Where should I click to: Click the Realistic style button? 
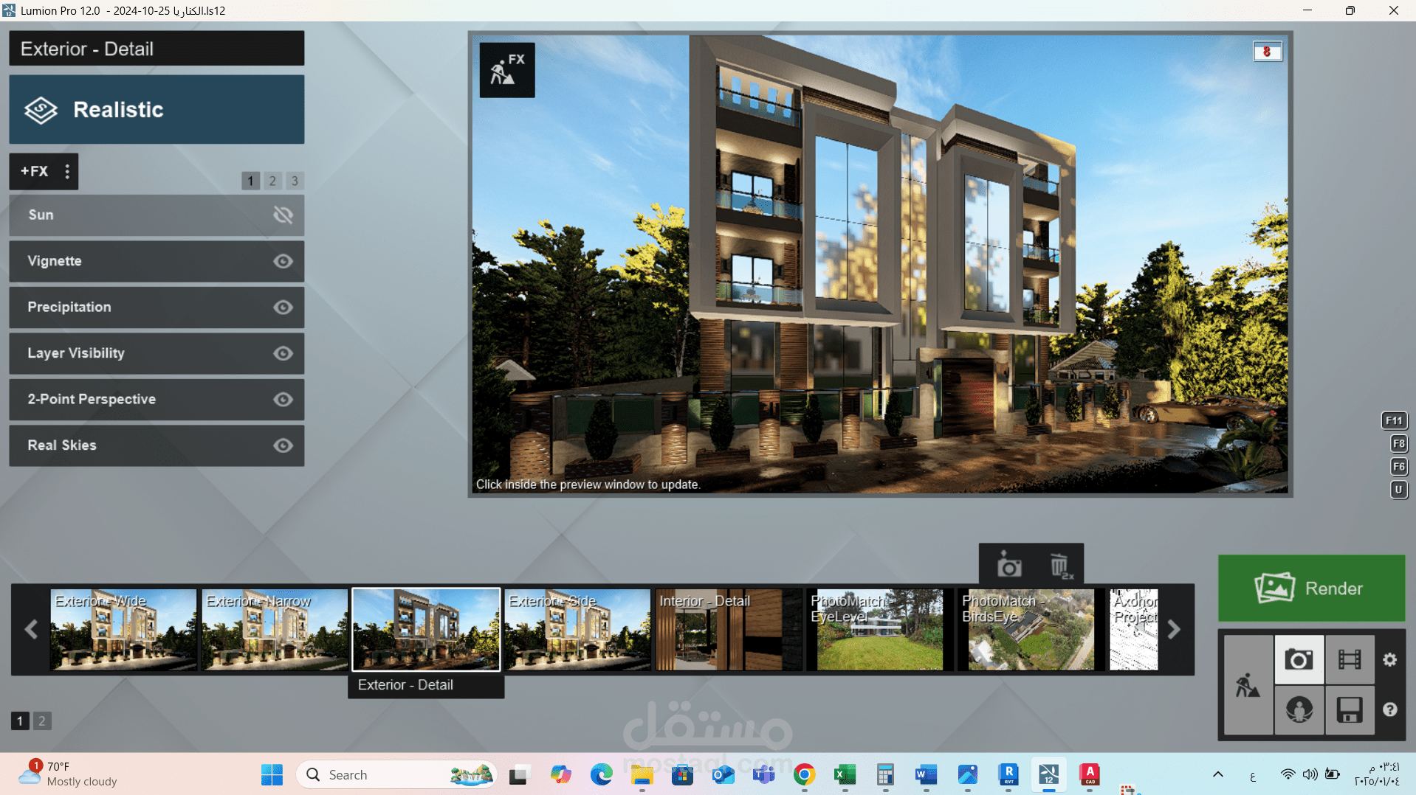[157, 109]
